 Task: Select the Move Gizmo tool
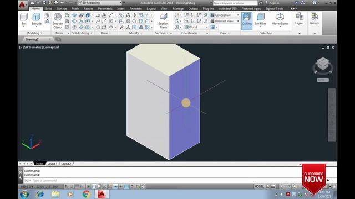click(280, 19)
